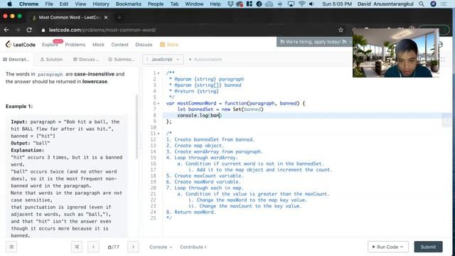Viewport: 455px width, 256px height.
Task: Open the Run Code options arrow
Action: tap(402, 247)
